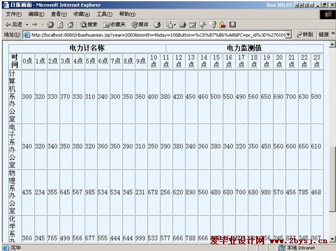Image resolution: width=336 pixels, height=251 pixels.
Task: Go to the Home page icon
Action: (71, 25)
